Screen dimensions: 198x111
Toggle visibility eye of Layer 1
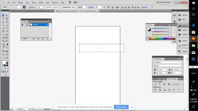pyautogui.click(x=22, y=25)
